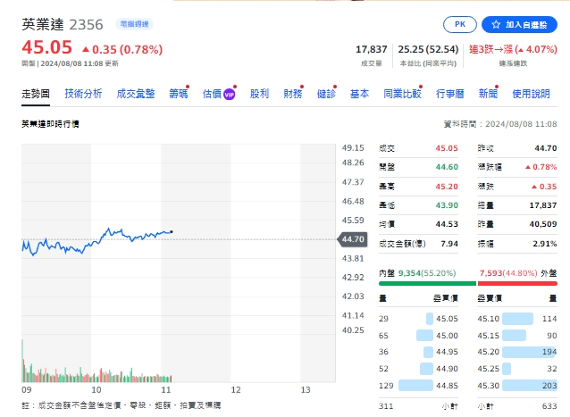Click ask price 45.15 row
Image resolution: width=570 pixels, height=417 pixels.
517,335
